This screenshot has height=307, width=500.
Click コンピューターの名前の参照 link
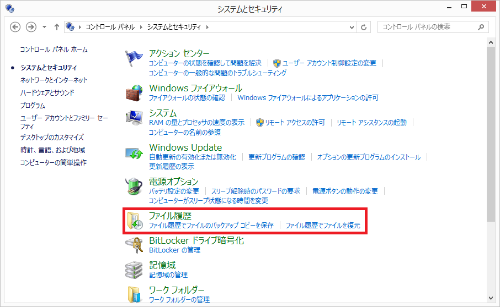(185, 132)
